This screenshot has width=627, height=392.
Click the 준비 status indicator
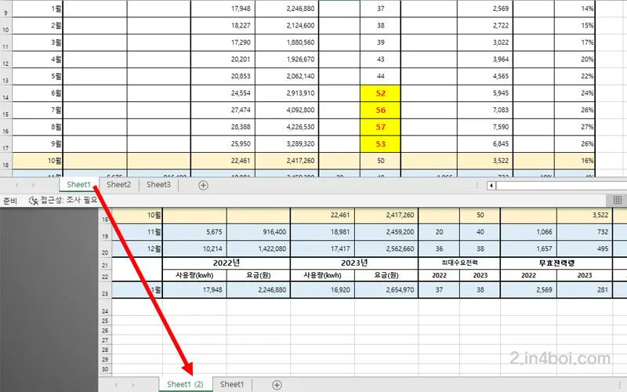click(x=10, y=201)
